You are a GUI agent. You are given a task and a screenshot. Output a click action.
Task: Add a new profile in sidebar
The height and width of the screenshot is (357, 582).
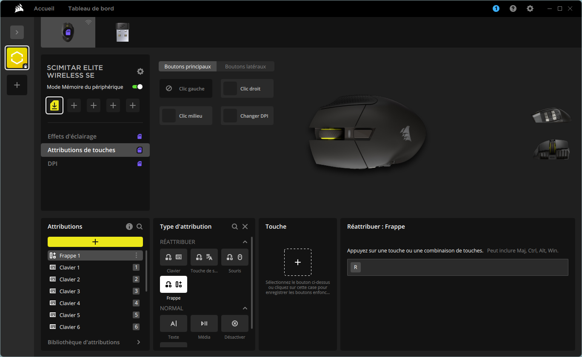(17, 85)
